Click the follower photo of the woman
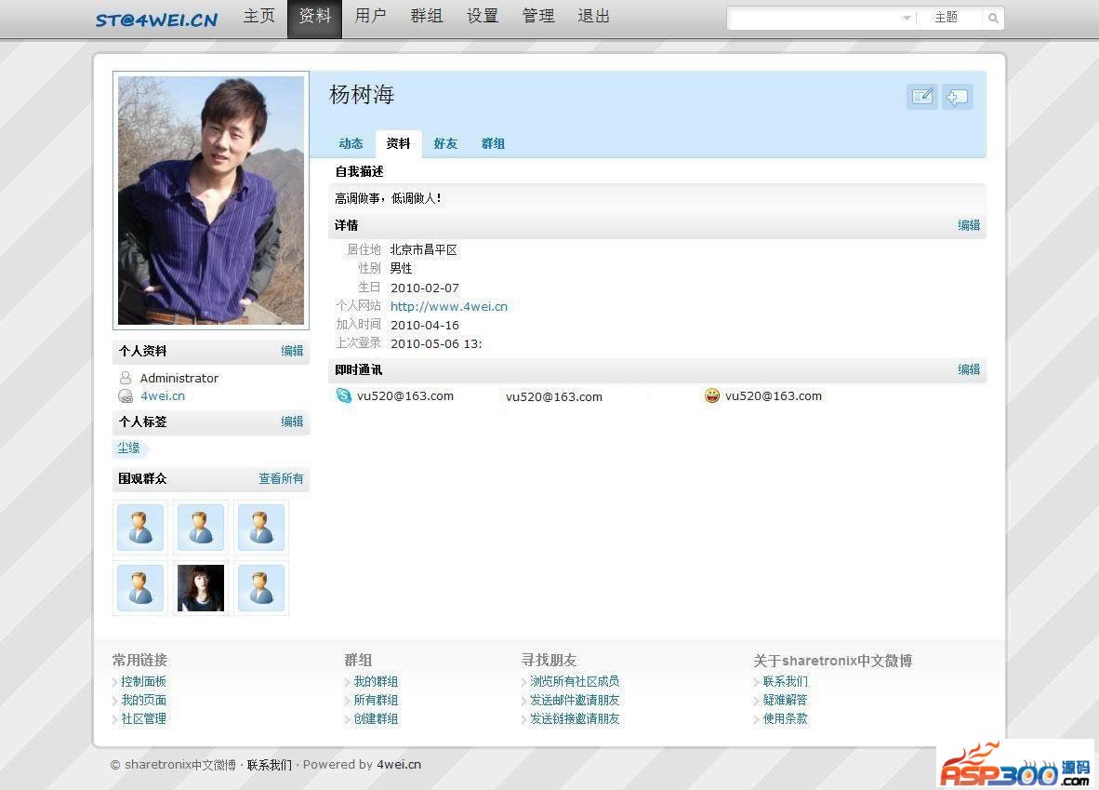This screenshot has width=1099, height=790. pos(201,588)
